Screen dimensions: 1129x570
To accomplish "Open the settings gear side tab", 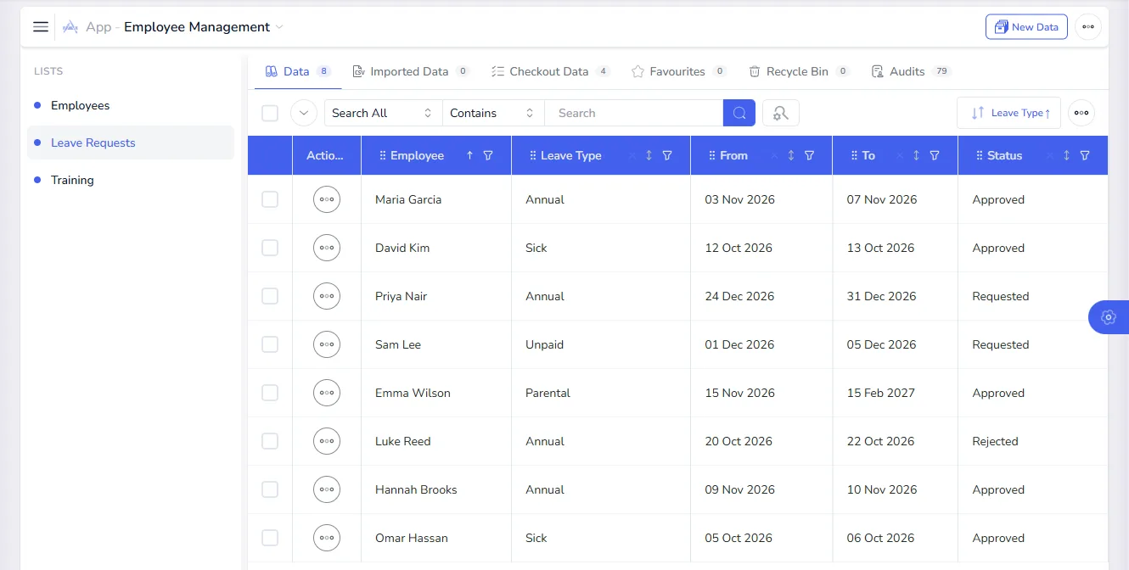I will click(1108, 317).
